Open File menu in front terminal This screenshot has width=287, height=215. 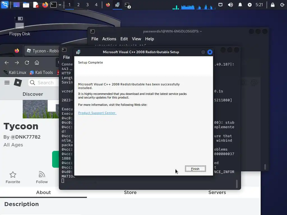pos(66,57)
